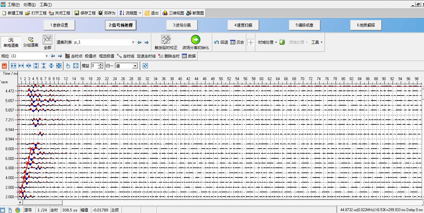The height and width of the screenshot is (213, 424).
Task: Toggle the crosshair cursor button
Action: (251, 42)
